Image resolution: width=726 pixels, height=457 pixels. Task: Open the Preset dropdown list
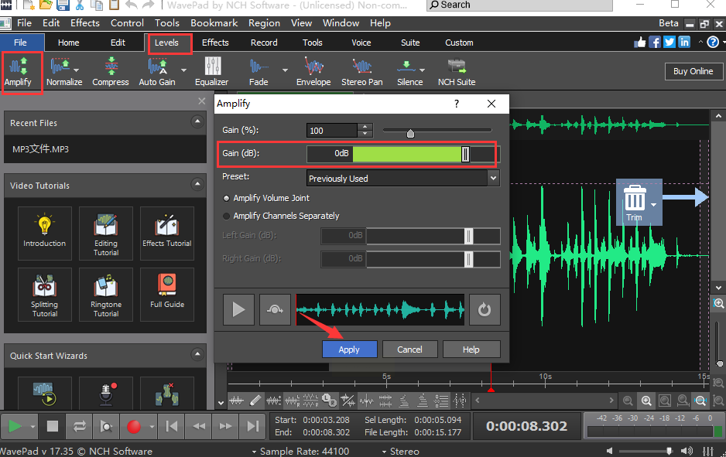point(493,179)
